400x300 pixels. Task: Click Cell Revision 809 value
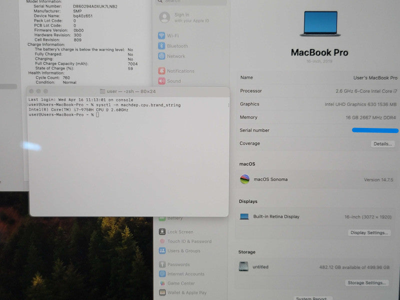pos(77,40)
